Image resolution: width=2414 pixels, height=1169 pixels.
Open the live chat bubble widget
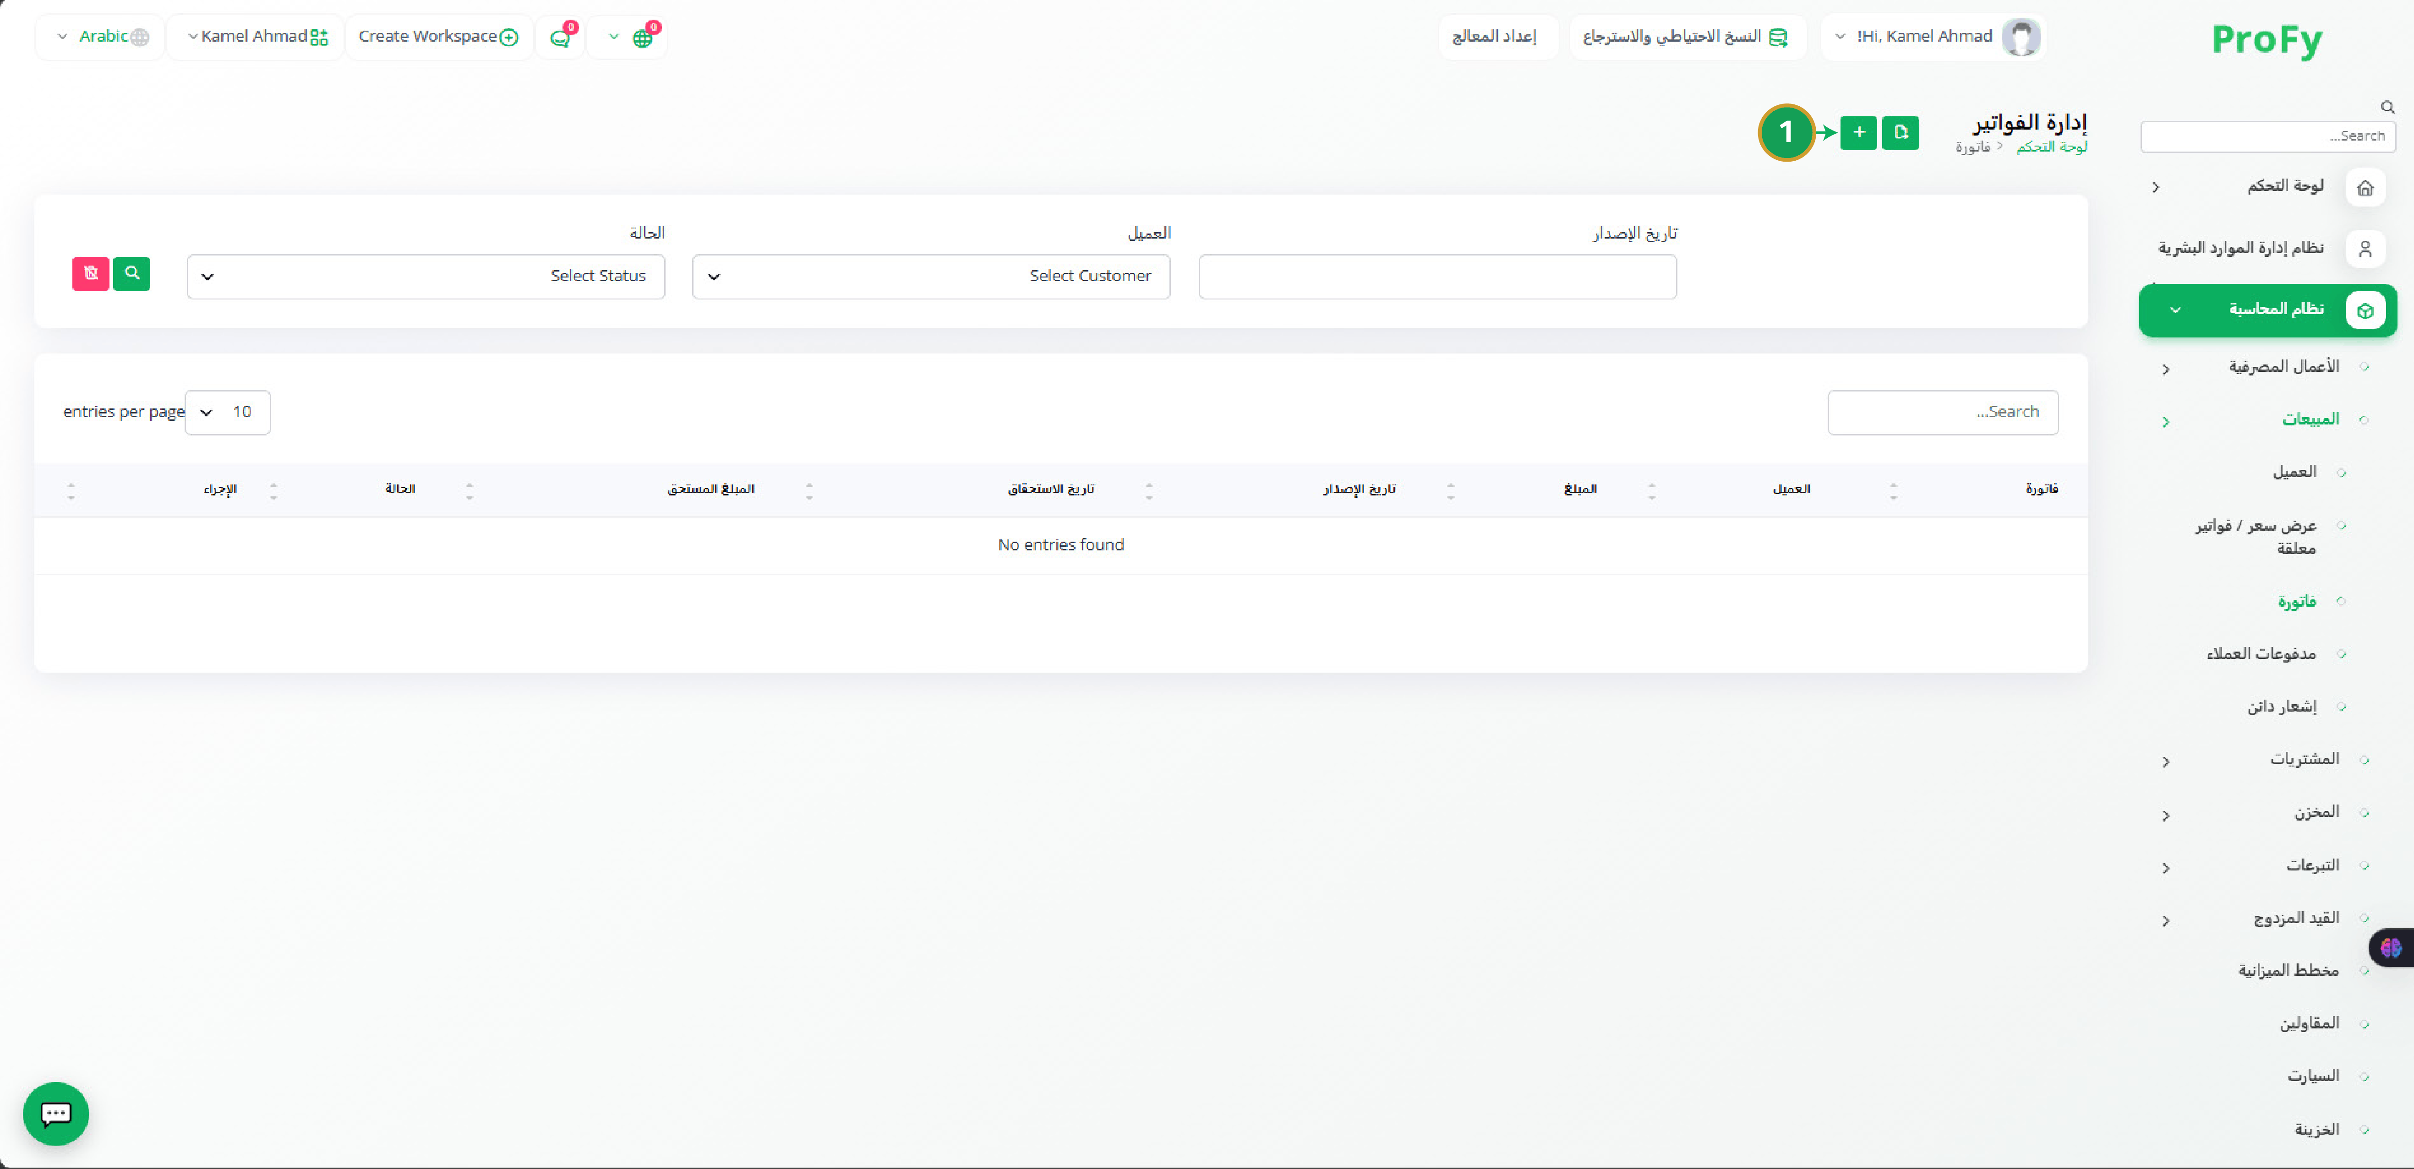[x=56, y=1114]
